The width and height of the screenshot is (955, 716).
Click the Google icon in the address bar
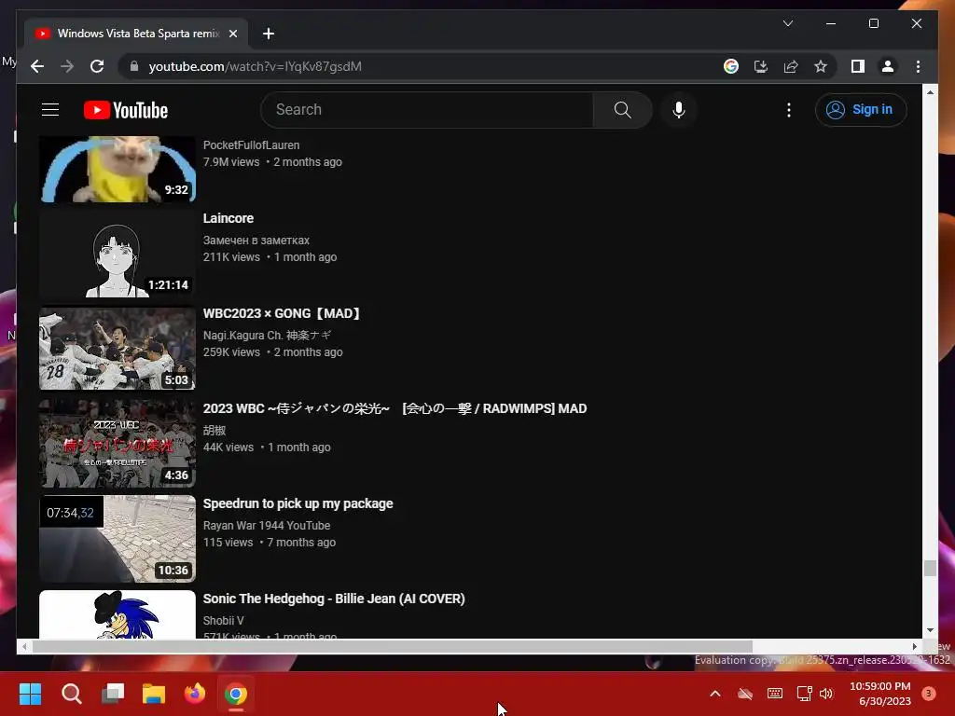point(731,66)
